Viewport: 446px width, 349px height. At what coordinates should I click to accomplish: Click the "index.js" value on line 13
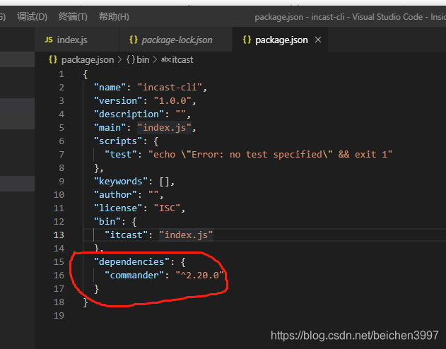coord(186,235)
